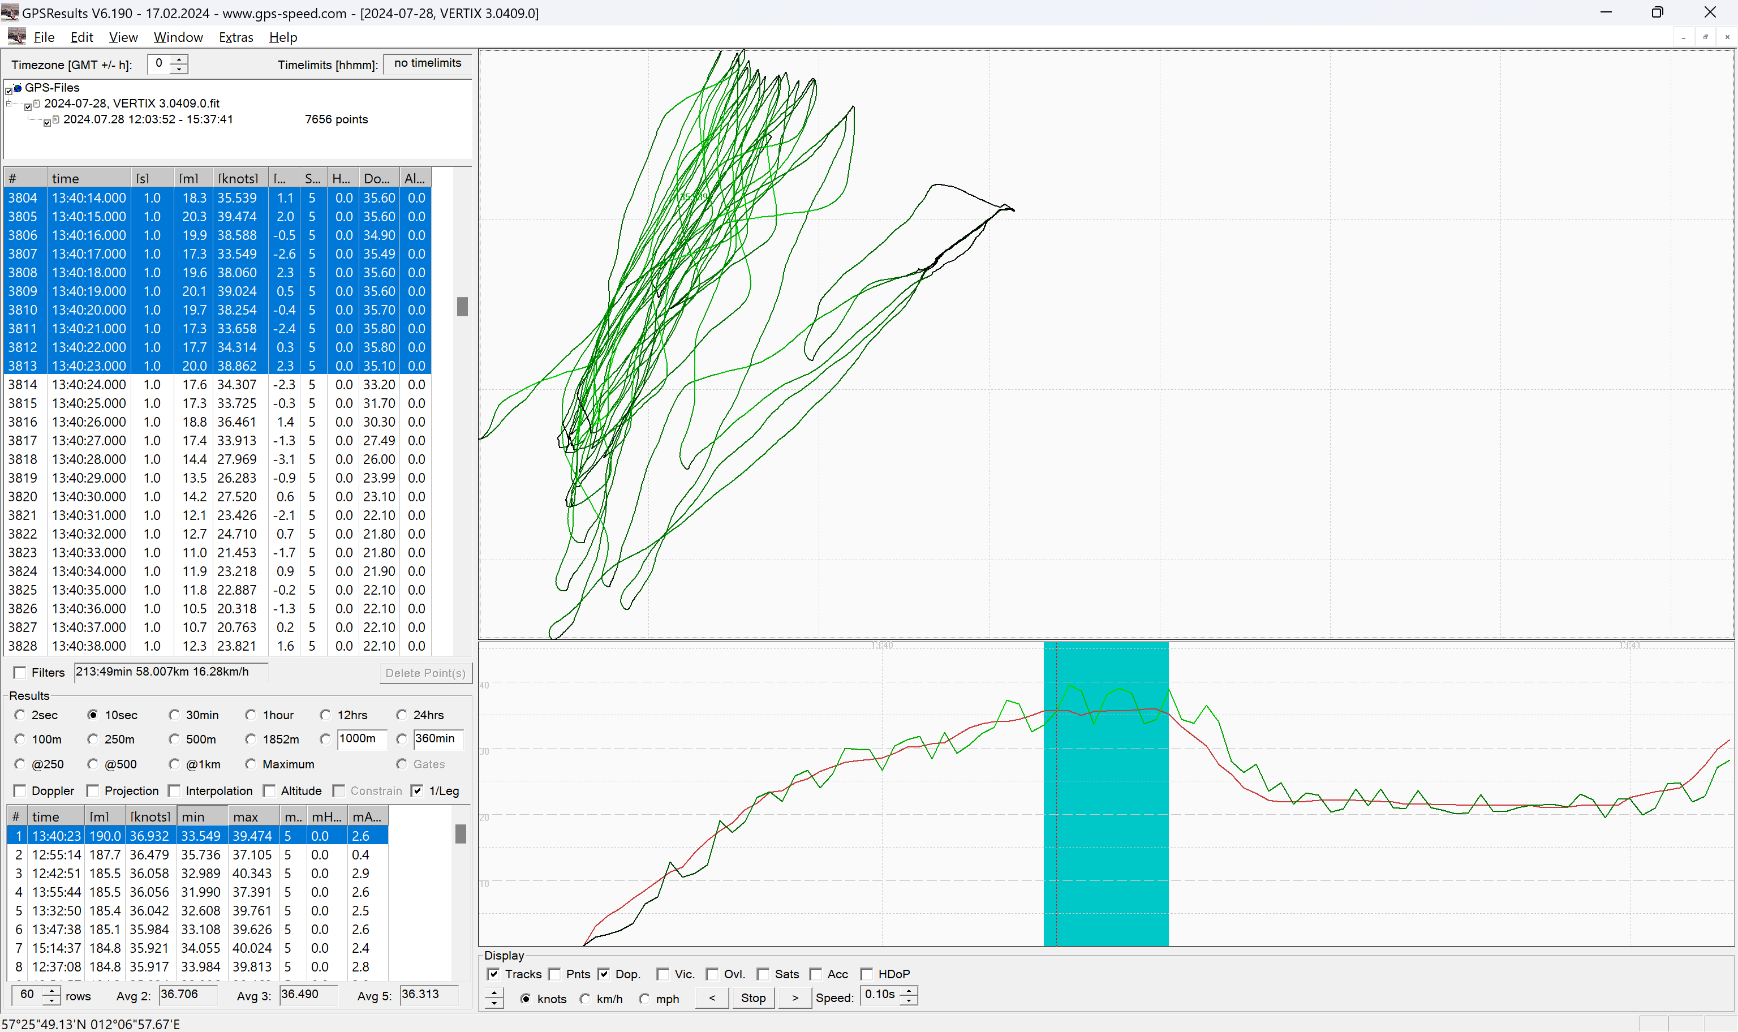Enable the Doppler checkbox

(x=20, y=790)
